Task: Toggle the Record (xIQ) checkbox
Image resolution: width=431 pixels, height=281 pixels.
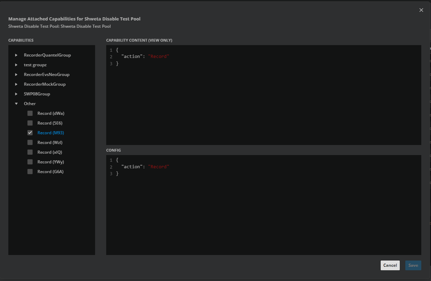Action: [30, 152]
